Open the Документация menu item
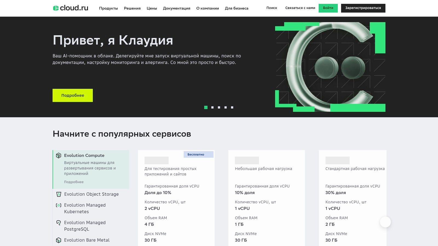 tap(177, 8)
